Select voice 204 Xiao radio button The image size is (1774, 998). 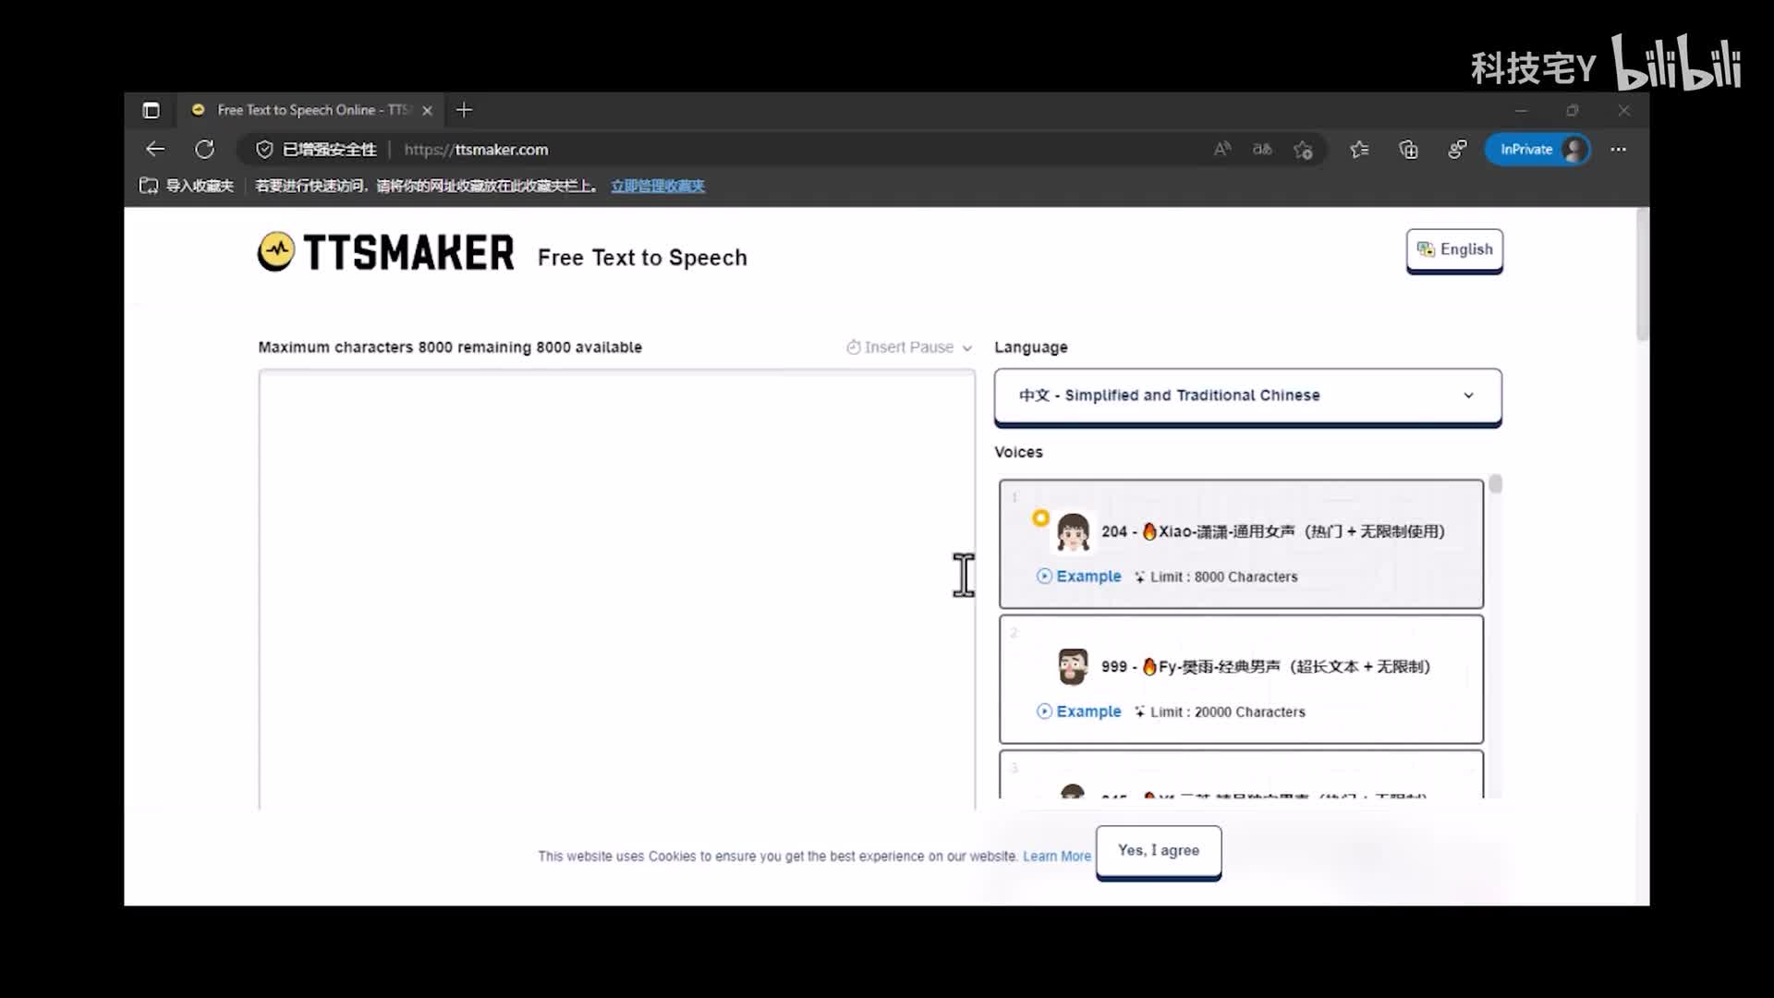coord(1040,517)
